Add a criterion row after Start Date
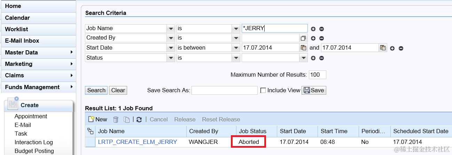This screenshot has height=155, width=452. (392, 48)
